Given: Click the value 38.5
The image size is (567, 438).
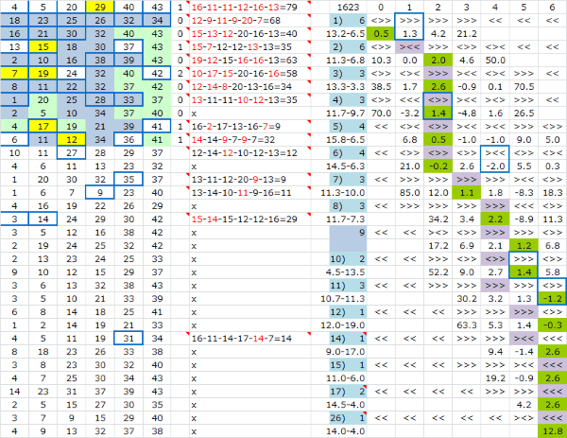Looking at the screenshot, I should coord(381,86).
